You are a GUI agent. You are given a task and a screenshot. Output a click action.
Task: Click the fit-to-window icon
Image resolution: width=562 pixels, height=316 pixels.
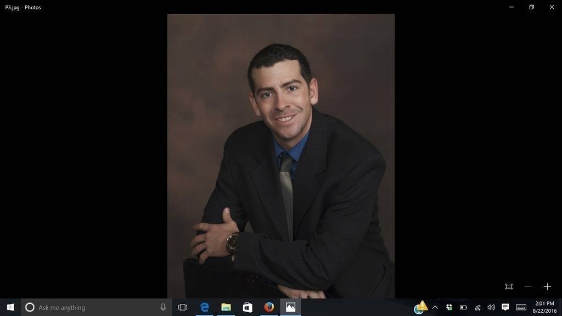pyautogui.click(x=509, y=286)
